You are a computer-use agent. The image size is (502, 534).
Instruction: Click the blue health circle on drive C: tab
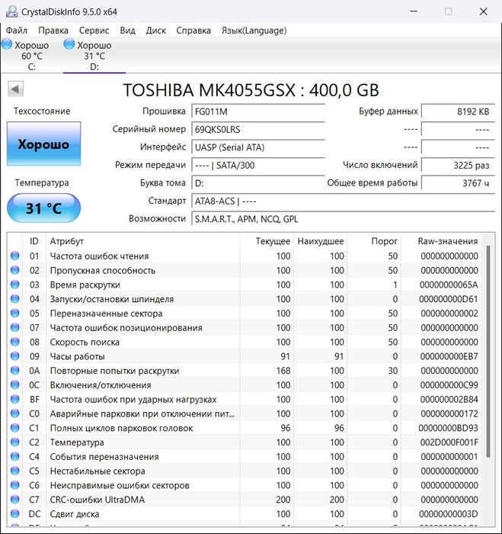pyautogui.click(x=7, y=44)
